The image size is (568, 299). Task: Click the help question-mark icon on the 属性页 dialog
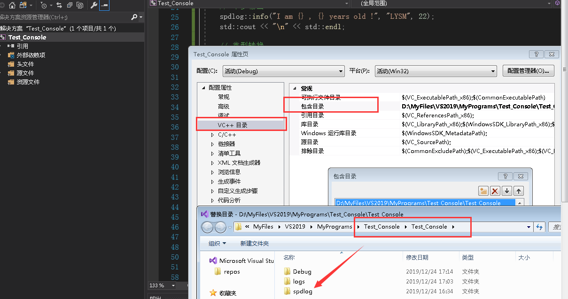tap(536, 54)
